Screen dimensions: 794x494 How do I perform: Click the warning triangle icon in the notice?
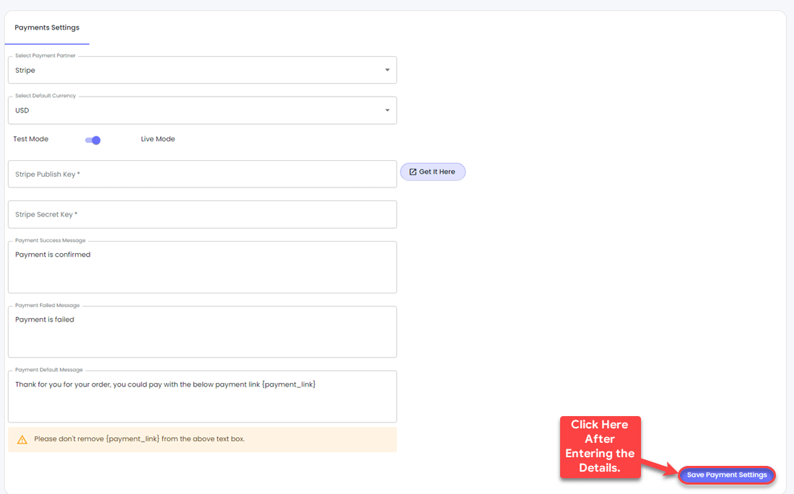[22, 439]
